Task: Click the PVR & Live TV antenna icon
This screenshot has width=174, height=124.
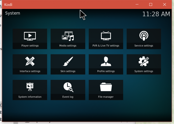Action: (106, 36)
